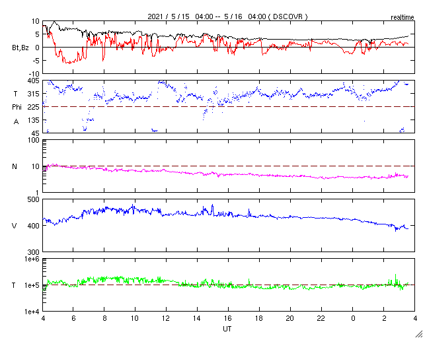Click the 'realtime' label at top right
The width and height of the screenshot is (423, 338).
[x=402, y=18]
